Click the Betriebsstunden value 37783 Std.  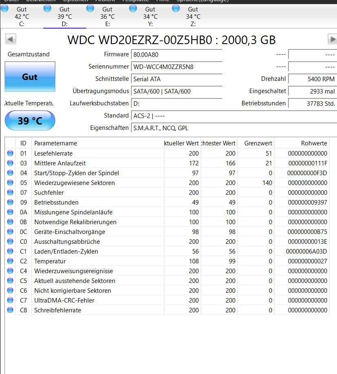313,104
